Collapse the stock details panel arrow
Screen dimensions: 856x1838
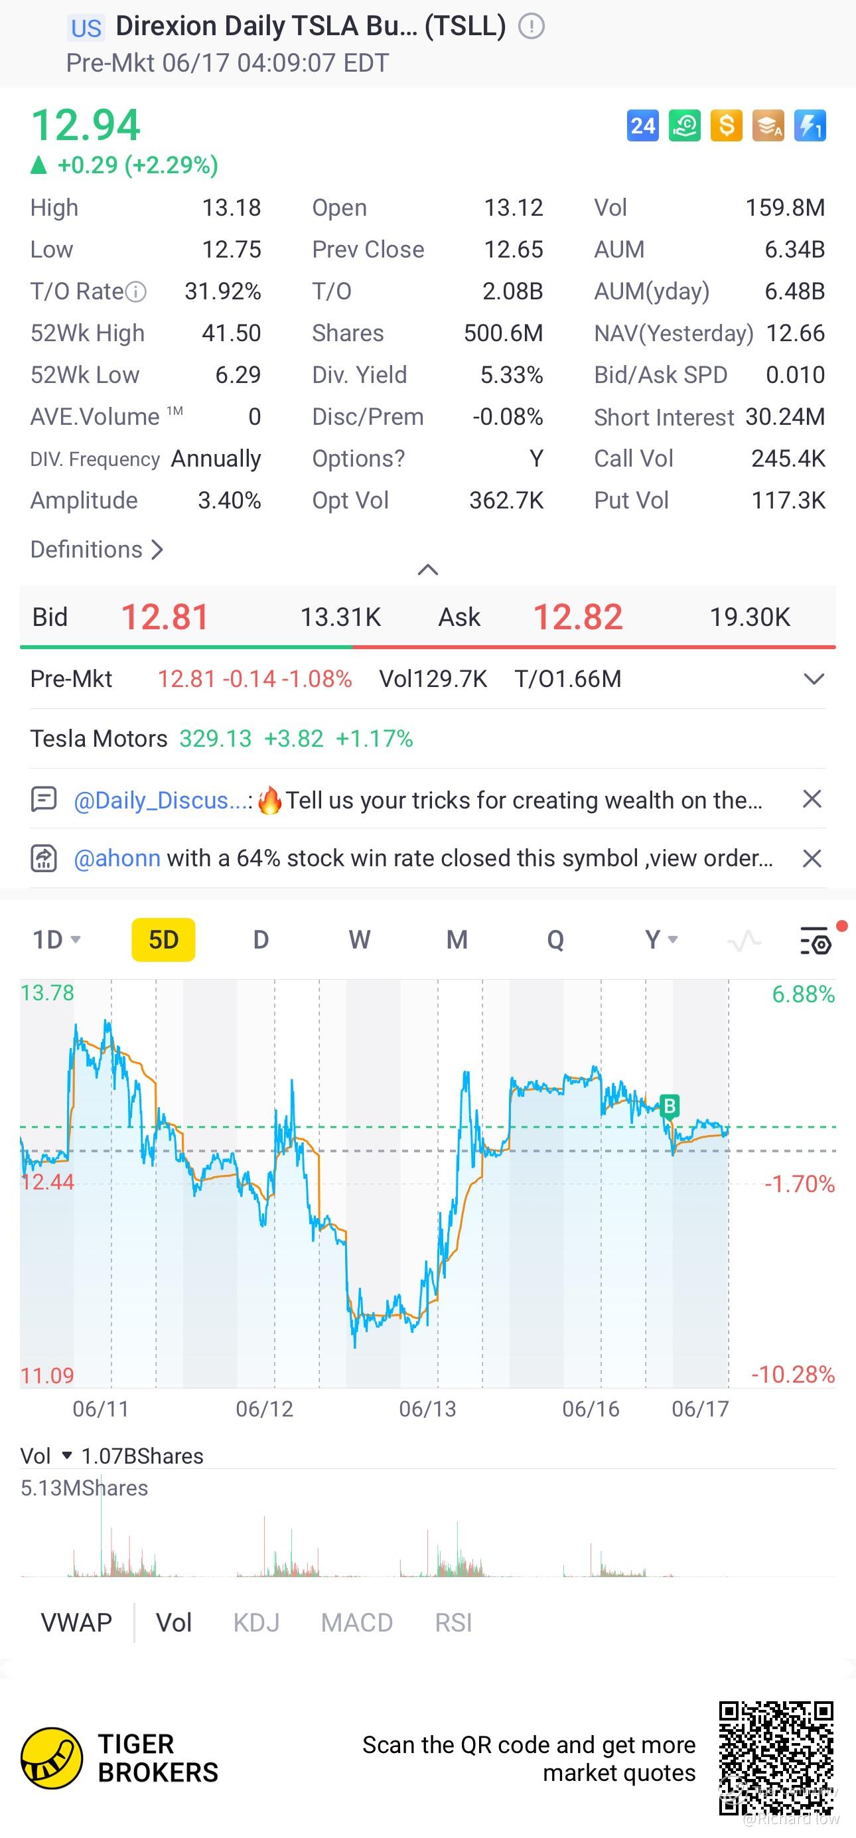427,570
